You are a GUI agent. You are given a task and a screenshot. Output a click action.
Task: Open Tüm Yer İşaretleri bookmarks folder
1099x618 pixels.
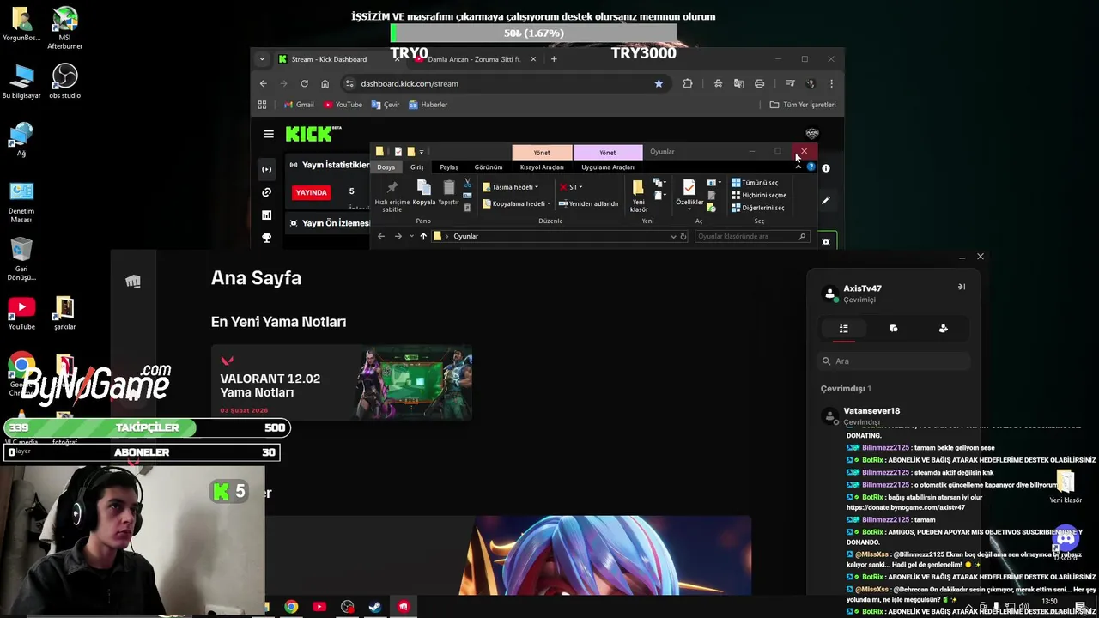pyautogui.click(x=803, y=105)
